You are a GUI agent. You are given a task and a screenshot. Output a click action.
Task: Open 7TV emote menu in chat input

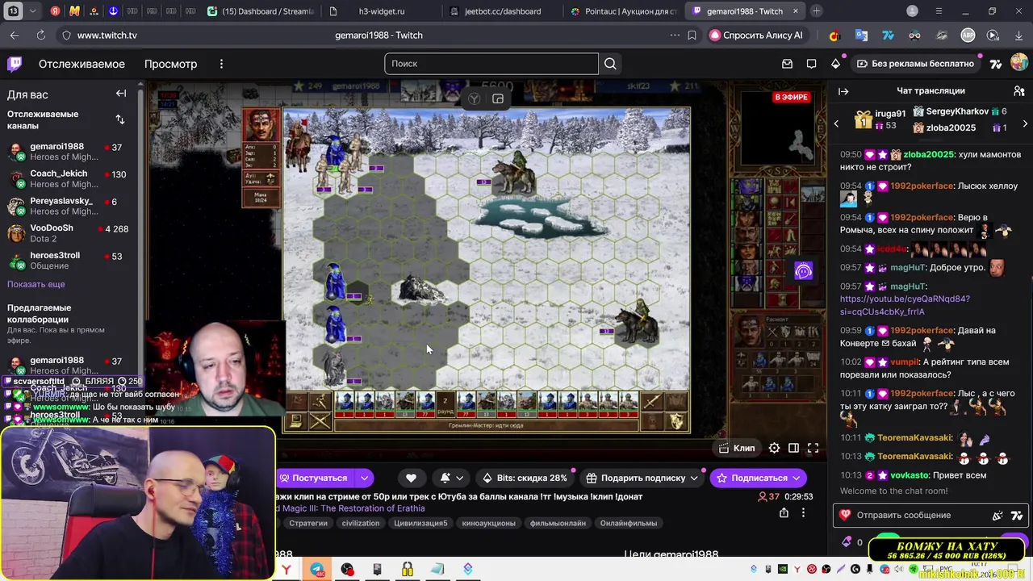coord(1016,515)
